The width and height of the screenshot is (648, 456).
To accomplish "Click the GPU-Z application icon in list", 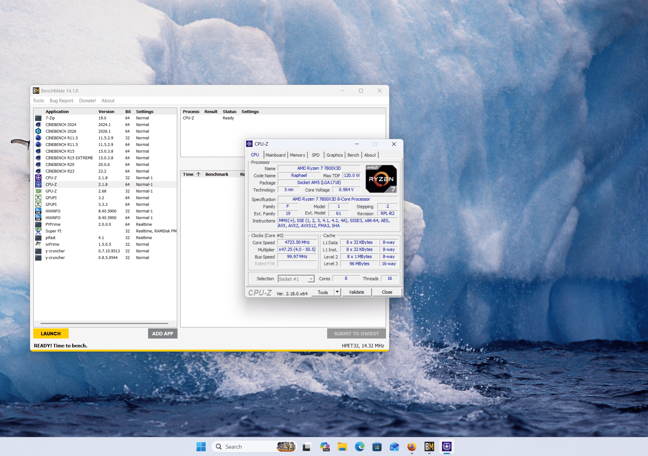I will [x=38, y=191].
